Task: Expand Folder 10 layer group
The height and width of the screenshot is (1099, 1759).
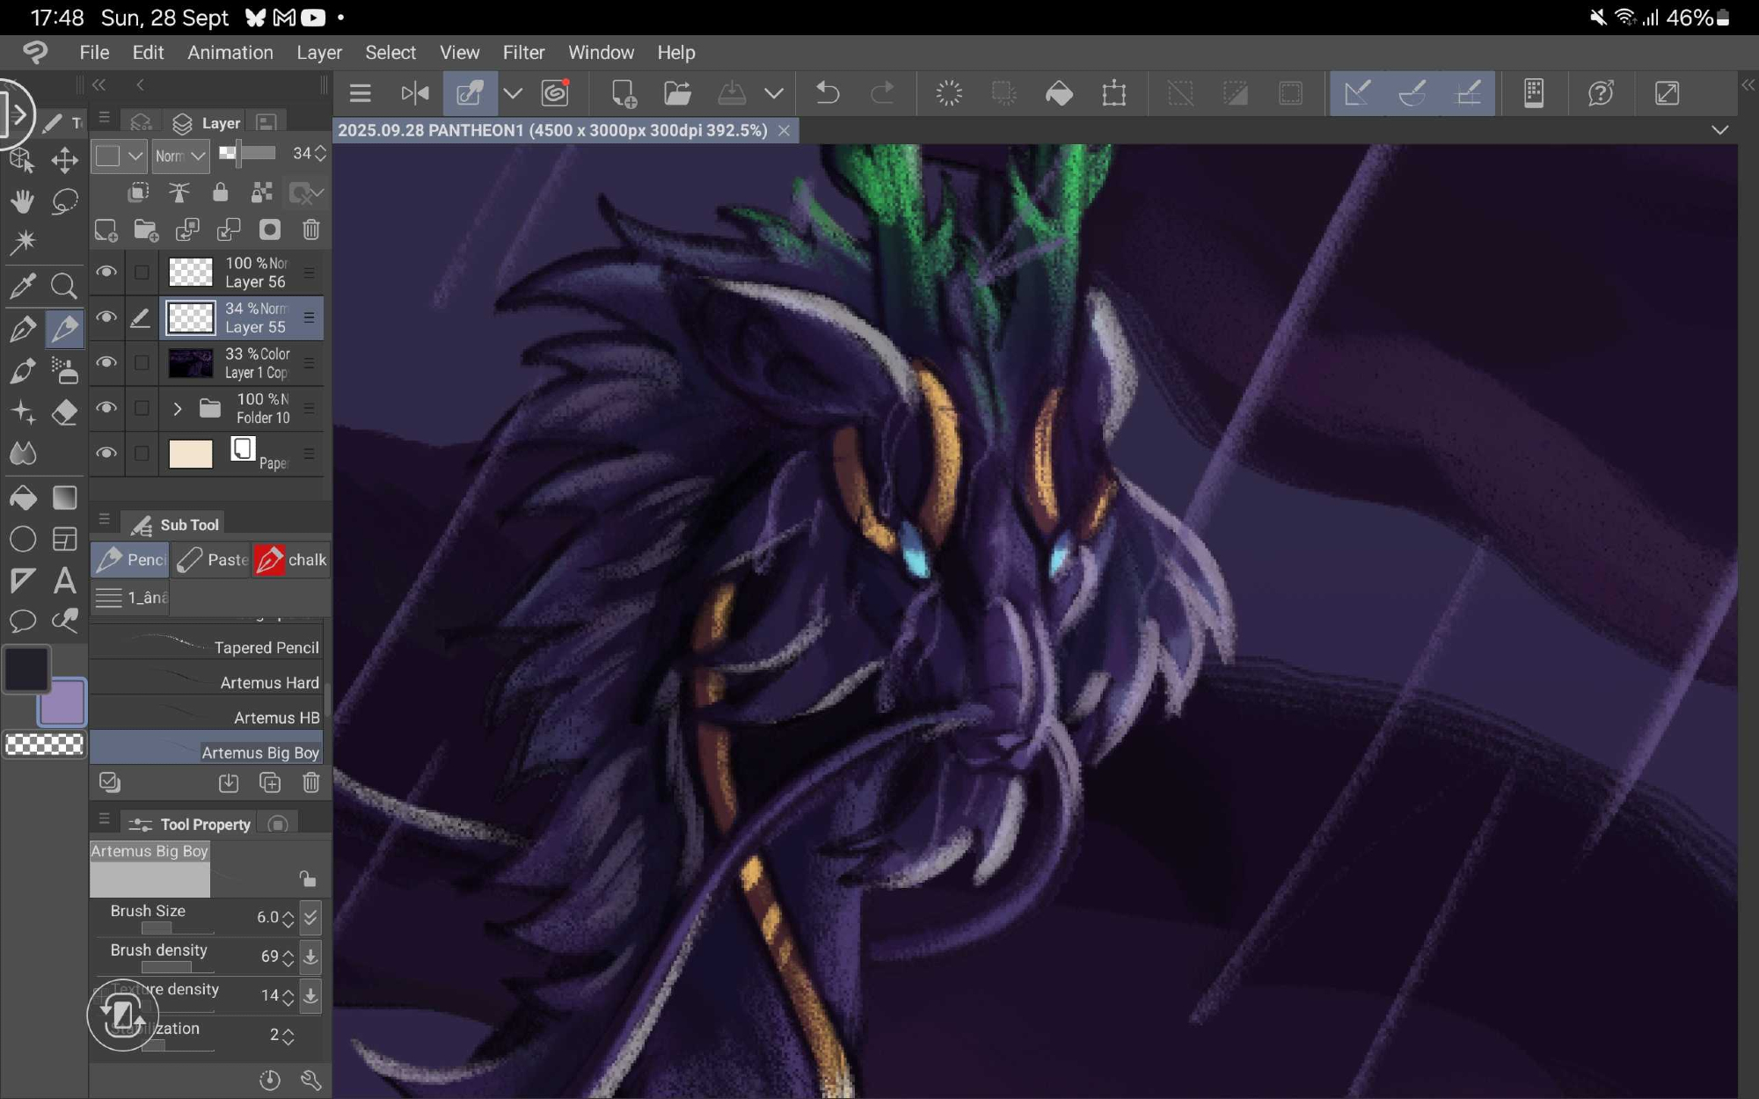Action: 177,409
